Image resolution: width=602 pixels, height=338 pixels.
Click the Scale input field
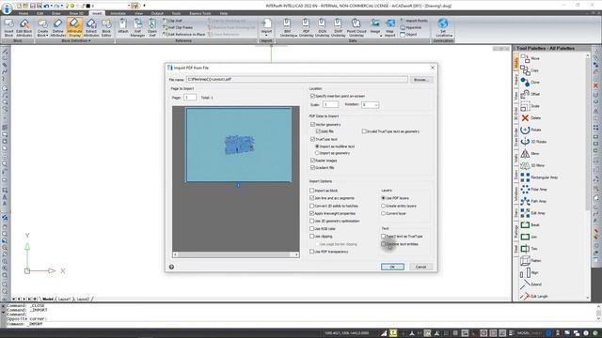330,104
